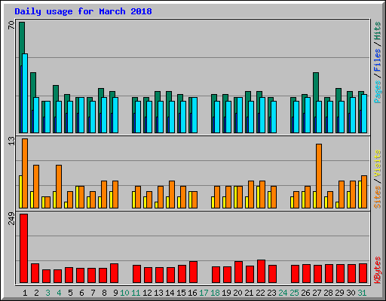Click day '9' on the x-axis
Image resolution: width=386 pixels, height=301 pixels.
click(x=115, y=293)
